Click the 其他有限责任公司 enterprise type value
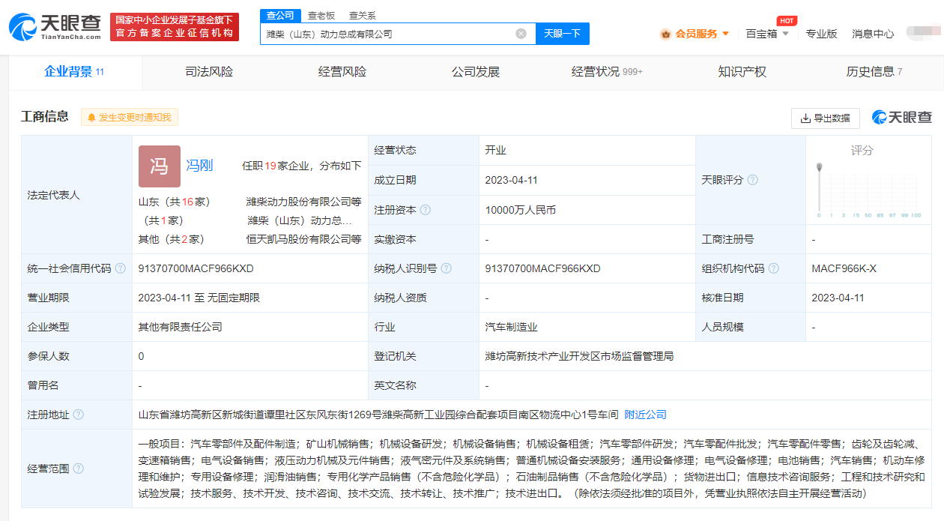Screen dimensions: 944x521 coord(181,327)
